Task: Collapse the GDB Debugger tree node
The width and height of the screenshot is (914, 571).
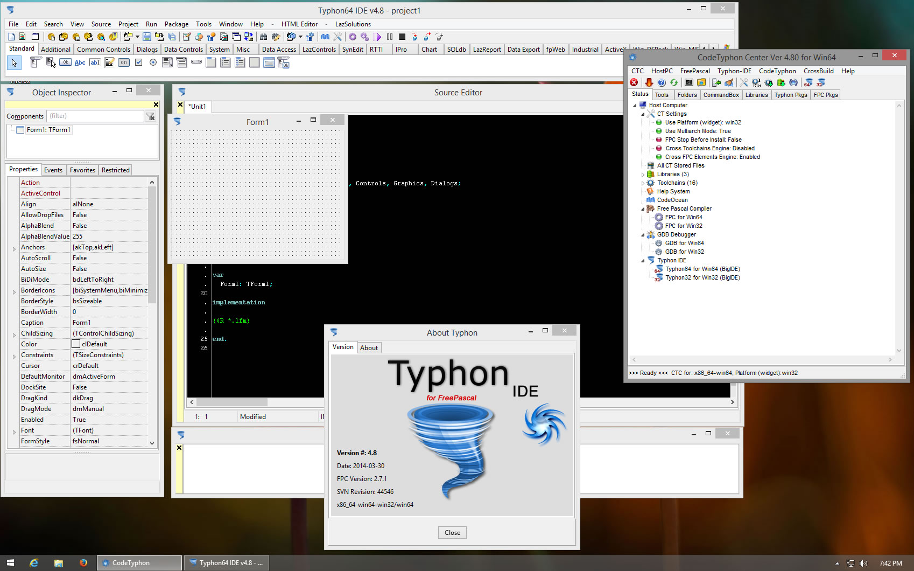Action: [x=643, y=235]
